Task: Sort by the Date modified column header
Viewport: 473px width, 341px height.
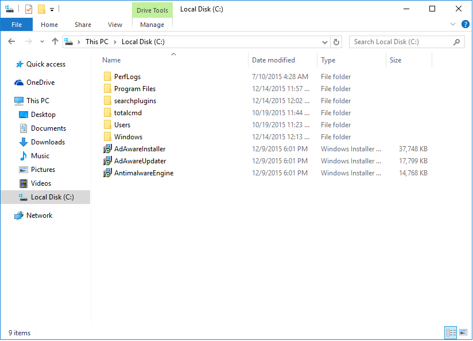Action: point(282,60)
